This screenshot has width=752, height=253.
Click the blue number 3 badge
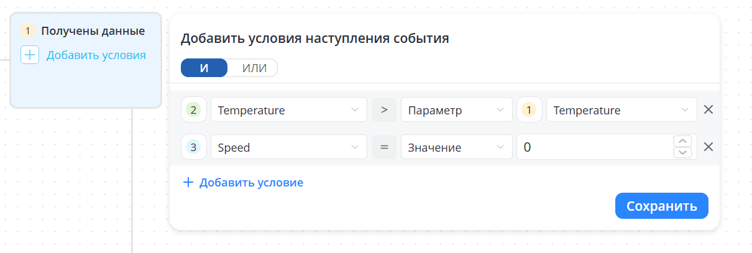coord(194,147)
